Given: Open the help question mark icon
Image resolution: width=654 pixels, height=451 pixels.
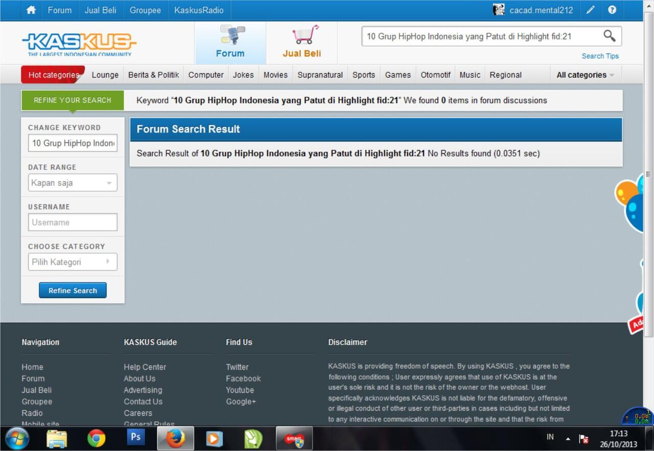Looking at the screenshot, I should [x=612, y=10].
